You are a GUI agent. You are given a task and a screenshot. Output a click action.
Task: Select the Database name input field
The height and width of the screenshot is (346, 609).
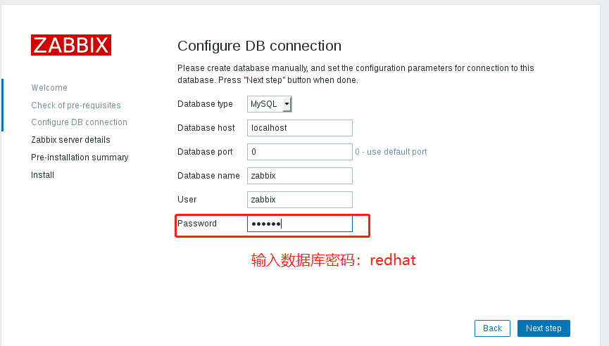coord(300,176)
